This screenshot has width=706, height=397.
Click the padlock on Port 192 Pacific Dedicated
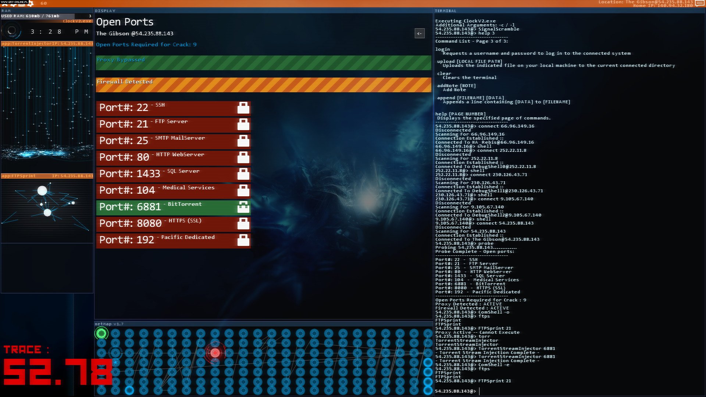(x=243, y=240)
